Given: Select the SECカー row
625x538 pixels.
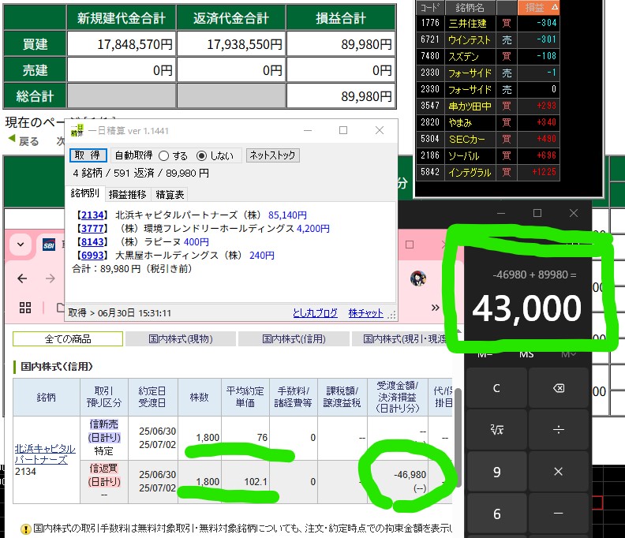Looking at the screenshot, I should click(x=488, y=139).
